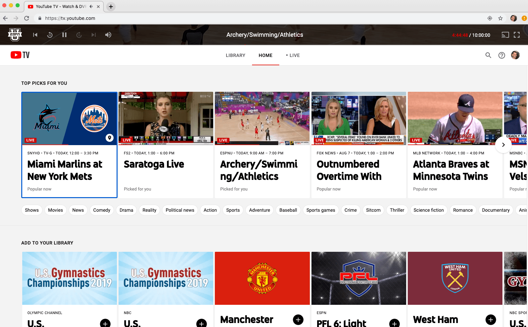Screen dimensions: 528x327
Task: Expand player to fullscreen
Action: pyautogui.click(x=517, y=35)
